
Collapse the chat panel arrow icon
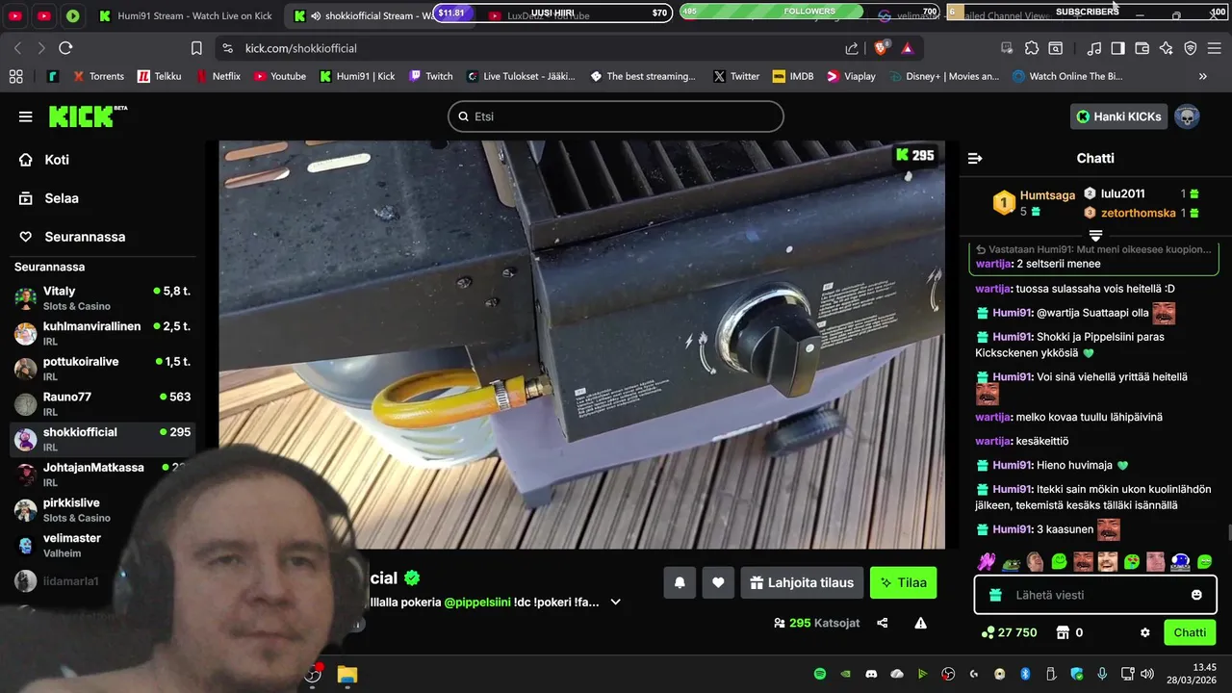(x=975, y=158)
